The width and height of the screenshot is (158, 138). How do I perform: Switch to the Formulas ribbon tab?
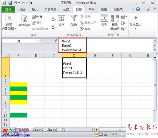pos(66,9)
